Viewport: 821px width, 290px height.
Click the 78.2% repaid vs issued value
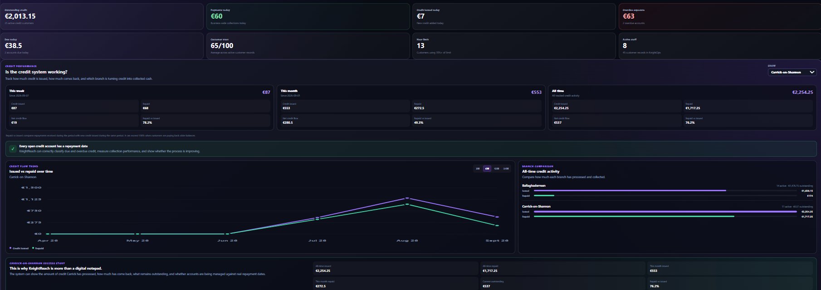[x=147, y=123]
